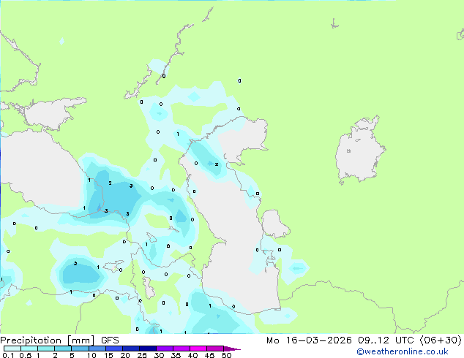
Task: Click the legend label "0.1"
Action: (8, 355)
